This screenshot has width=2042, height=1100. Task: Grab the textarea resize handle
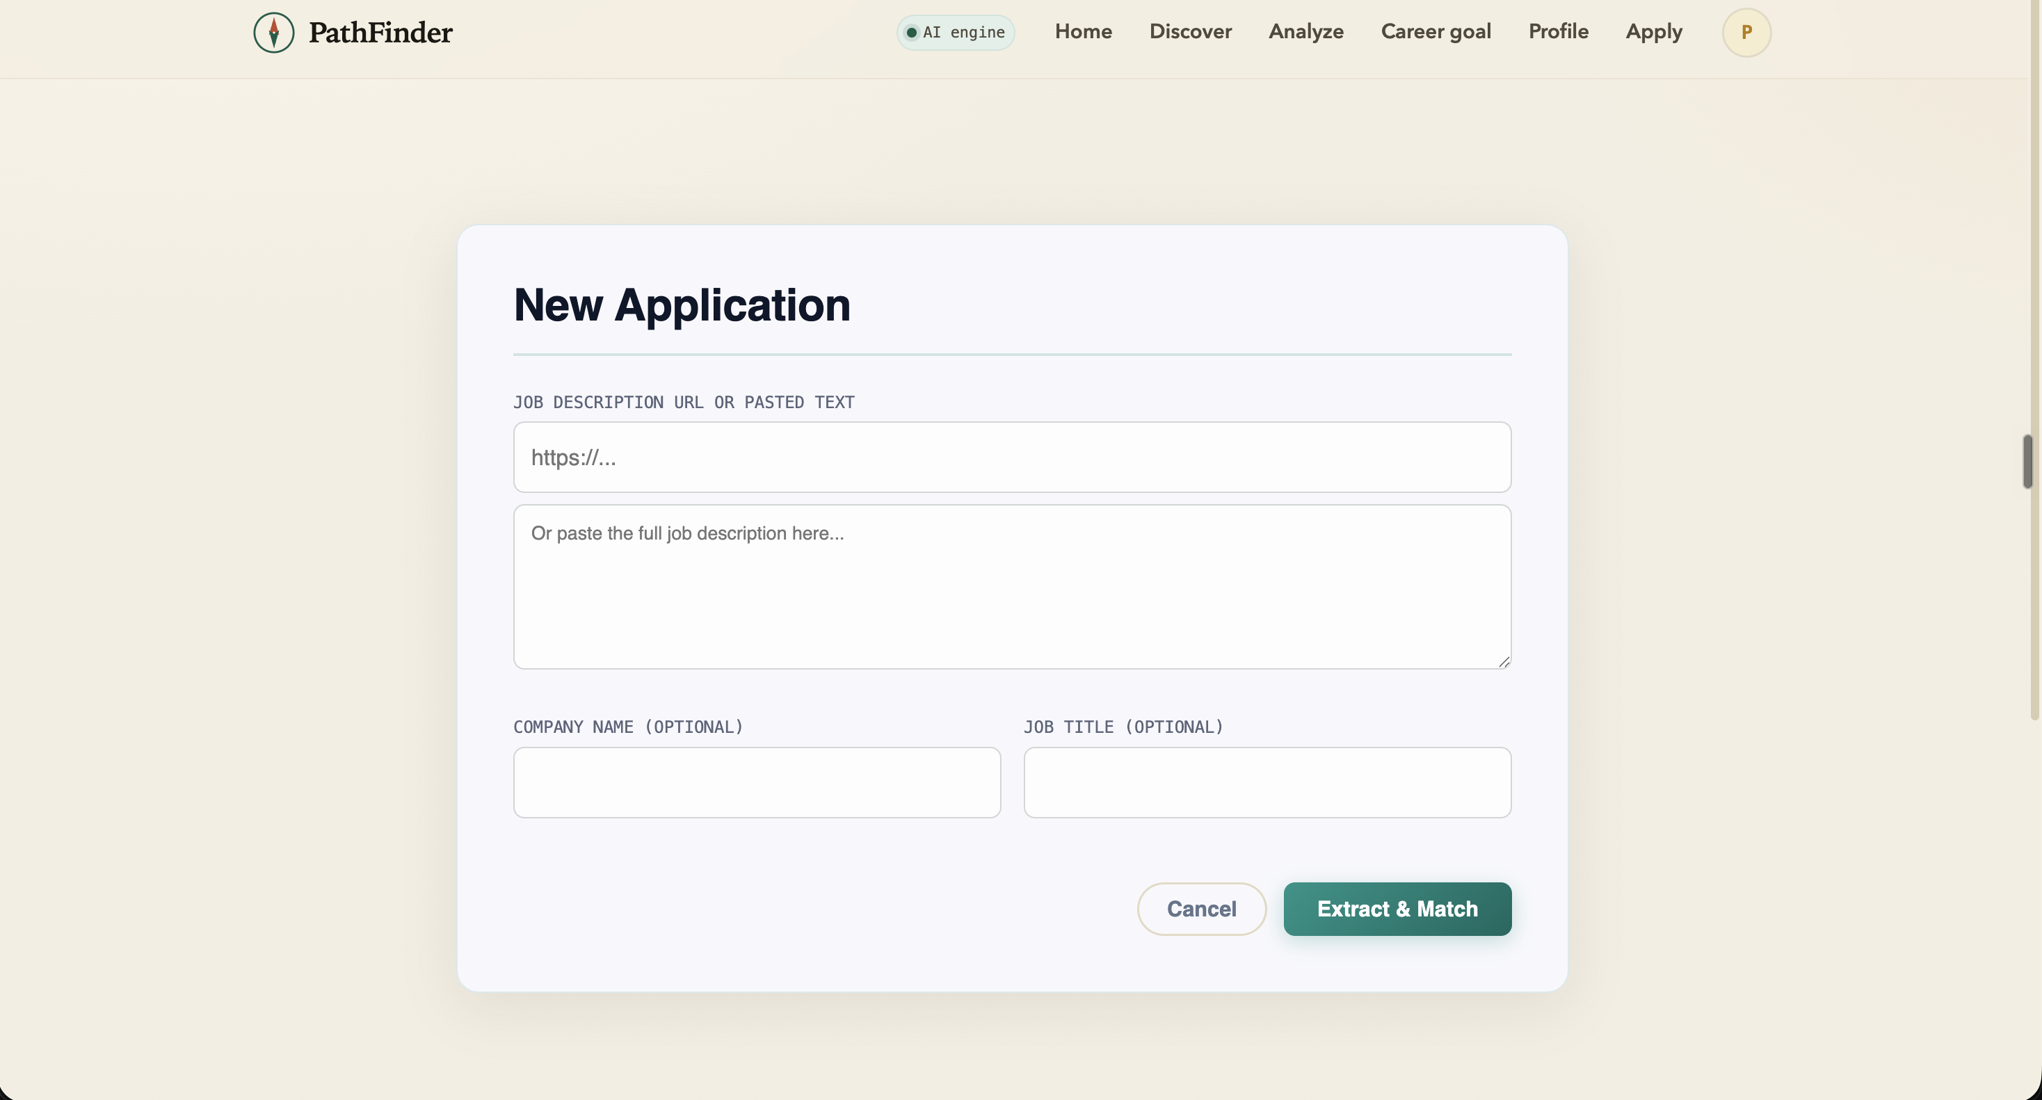(1504, 662)
